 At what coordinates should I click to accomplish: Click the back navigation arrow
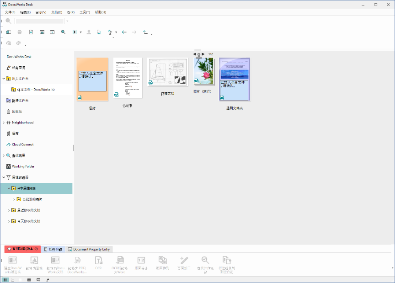click(x=124, y=32)
